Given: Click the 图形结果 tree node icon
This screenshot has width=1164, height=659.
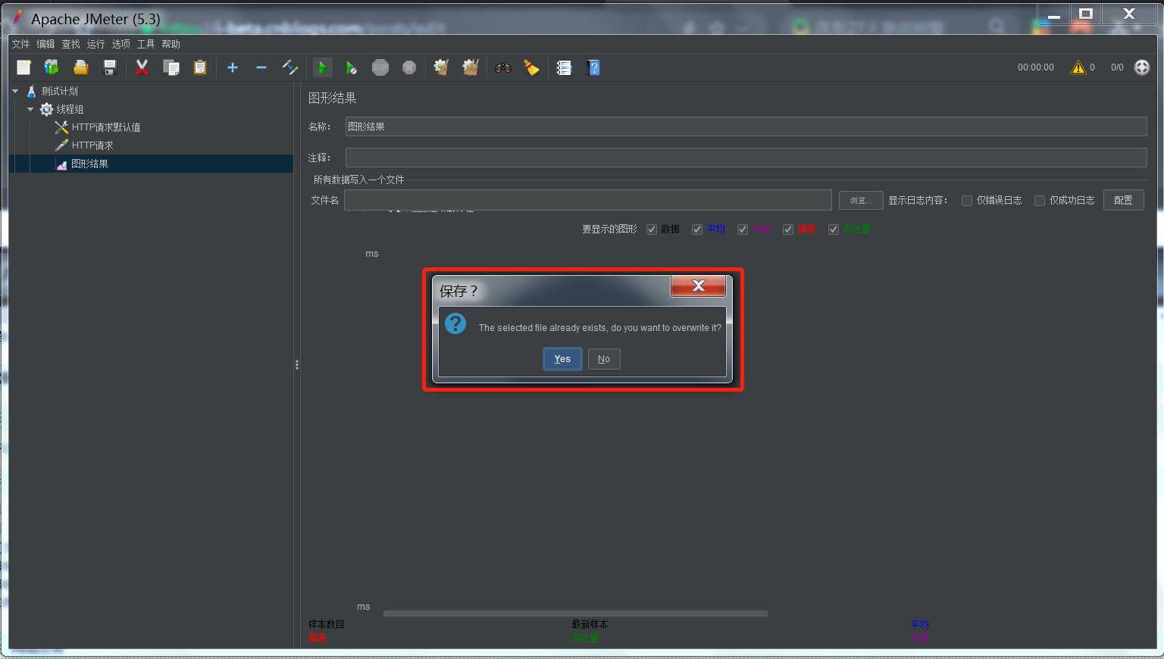Looking at the screenshot, I should click(x=61, y=164).
